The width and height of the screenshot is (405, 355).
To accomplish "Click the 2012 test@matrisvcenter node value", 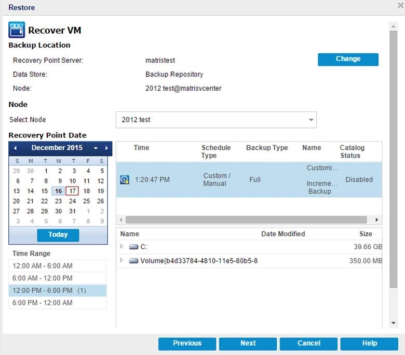I will pyautogui.click(x=183, y=89).
